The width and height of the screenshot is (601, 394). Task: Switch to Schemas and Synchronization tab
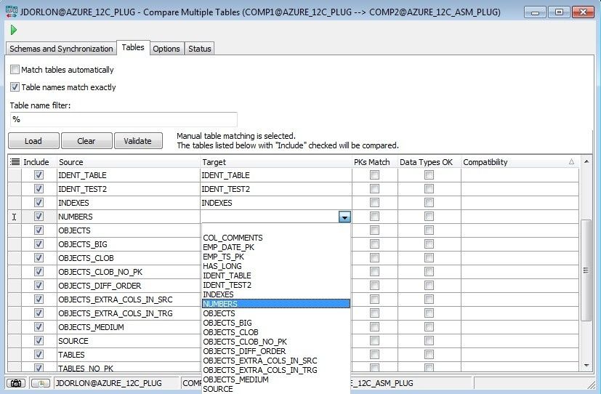[61, 49]
